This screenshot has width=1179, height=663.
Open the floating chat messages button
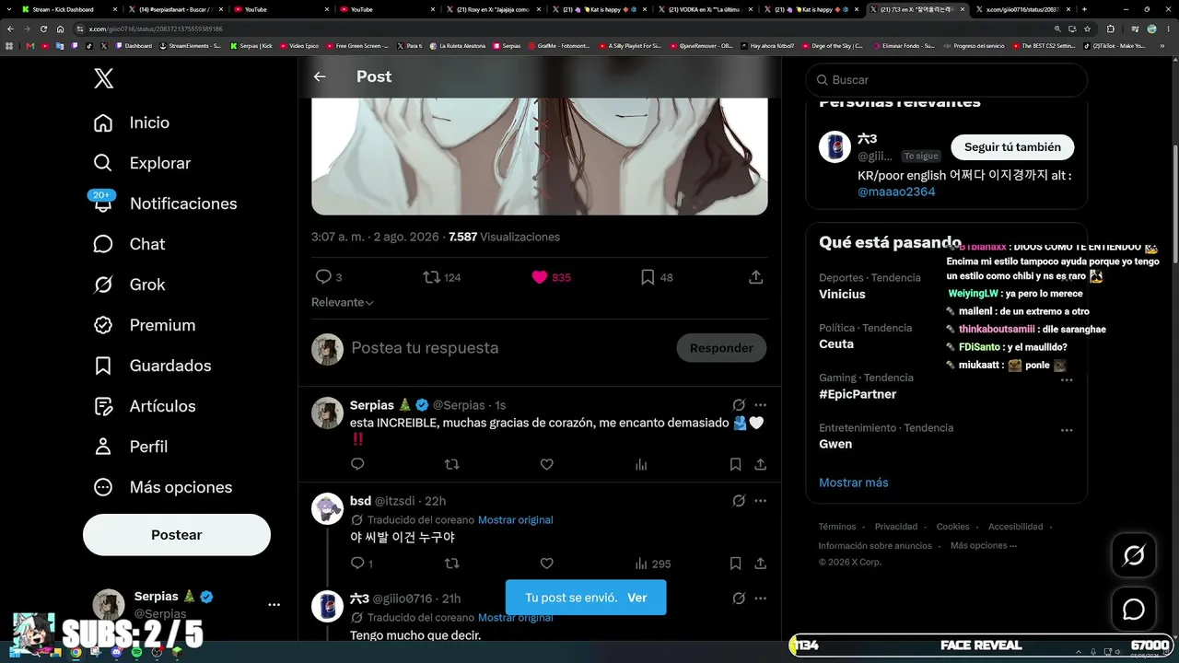[x=1134, y=610]
